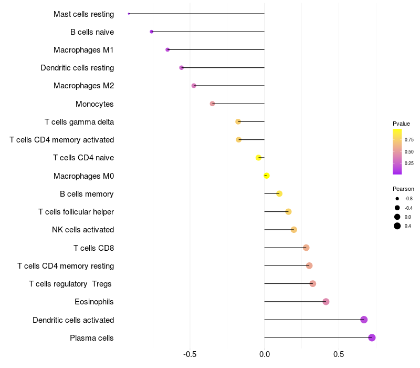Image resolution: width=420 pixels, height=368 pixels.
Task: Click the Pearson 0.4 size legend circle
Action: [x=397, y=226]
